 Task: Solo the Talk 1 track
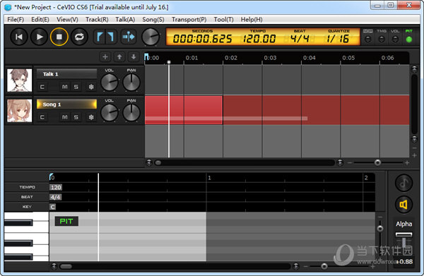[x=76, y=87]
